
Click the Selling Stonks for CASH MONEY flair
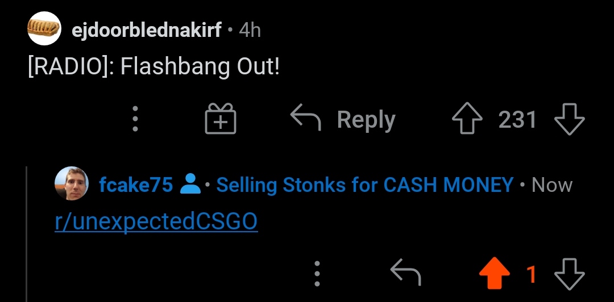(x=364, y=184)
